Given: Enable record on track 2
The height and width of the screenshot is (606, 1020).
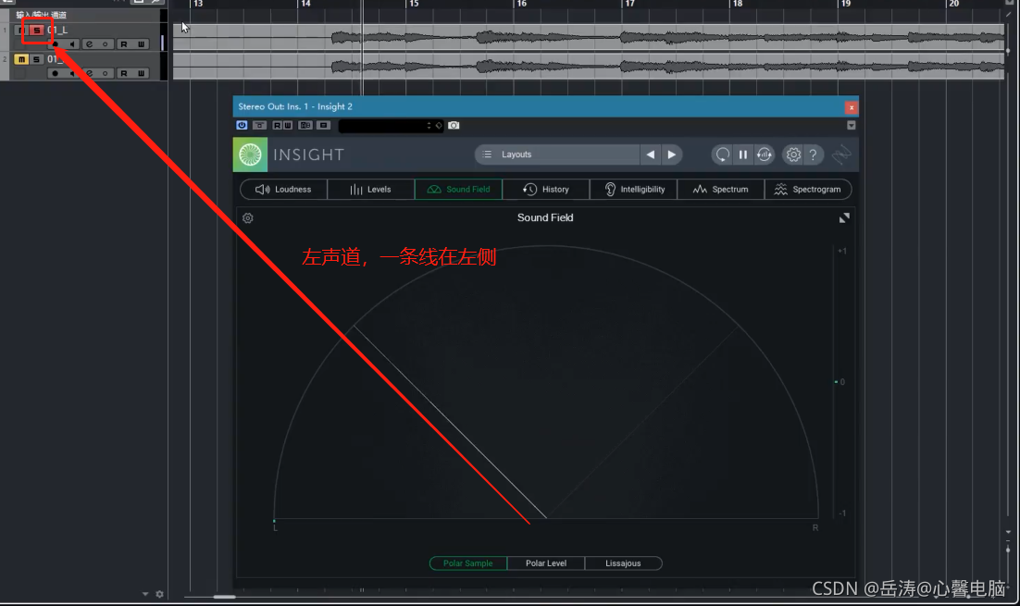Looking at the screenshot, I should (x=56, y=73).
